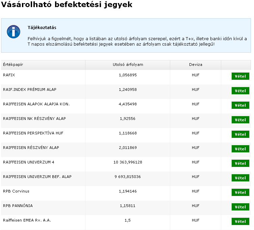Click Vétel for RAIFFEISEN UNIVERZUM BEF. ALAP

240,178
